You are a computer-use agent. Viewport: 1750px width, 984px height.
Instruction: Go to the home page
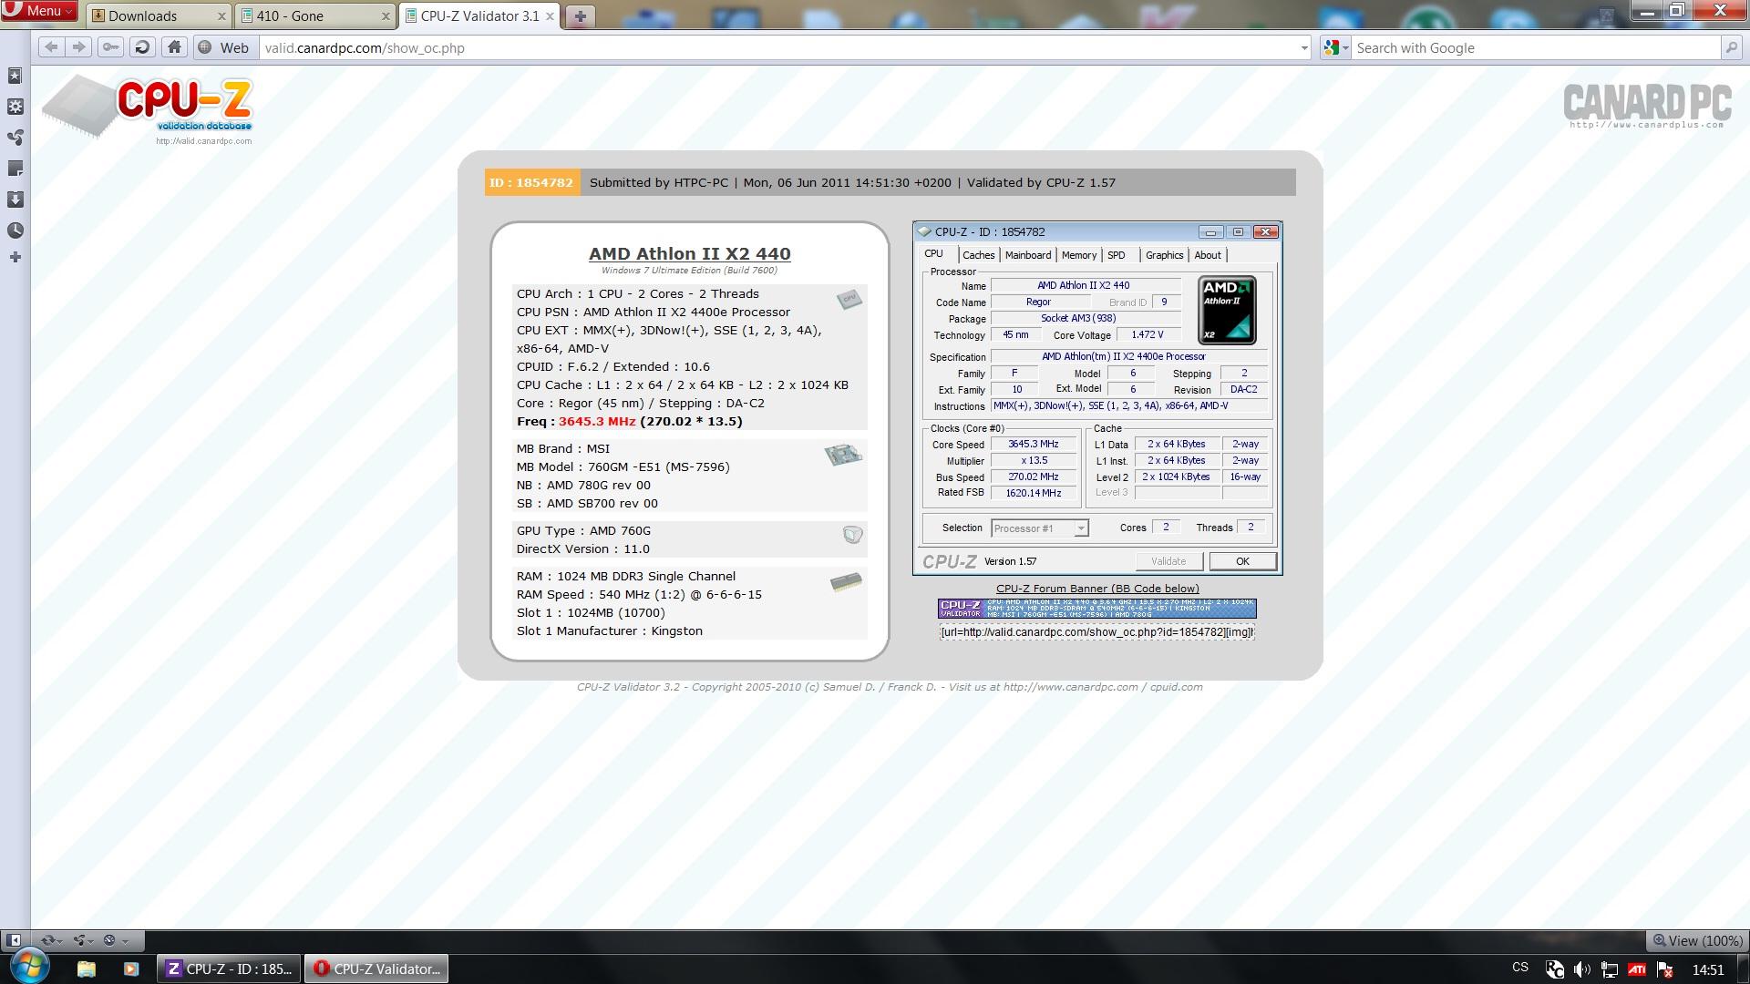click(x=174, y=47)
